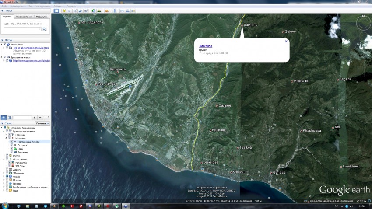Open the Инструменты menu
This screenshot has width=372, height=209.
[x=43, y=7]
